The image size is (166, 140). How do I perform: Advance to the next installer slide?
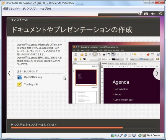157,74
